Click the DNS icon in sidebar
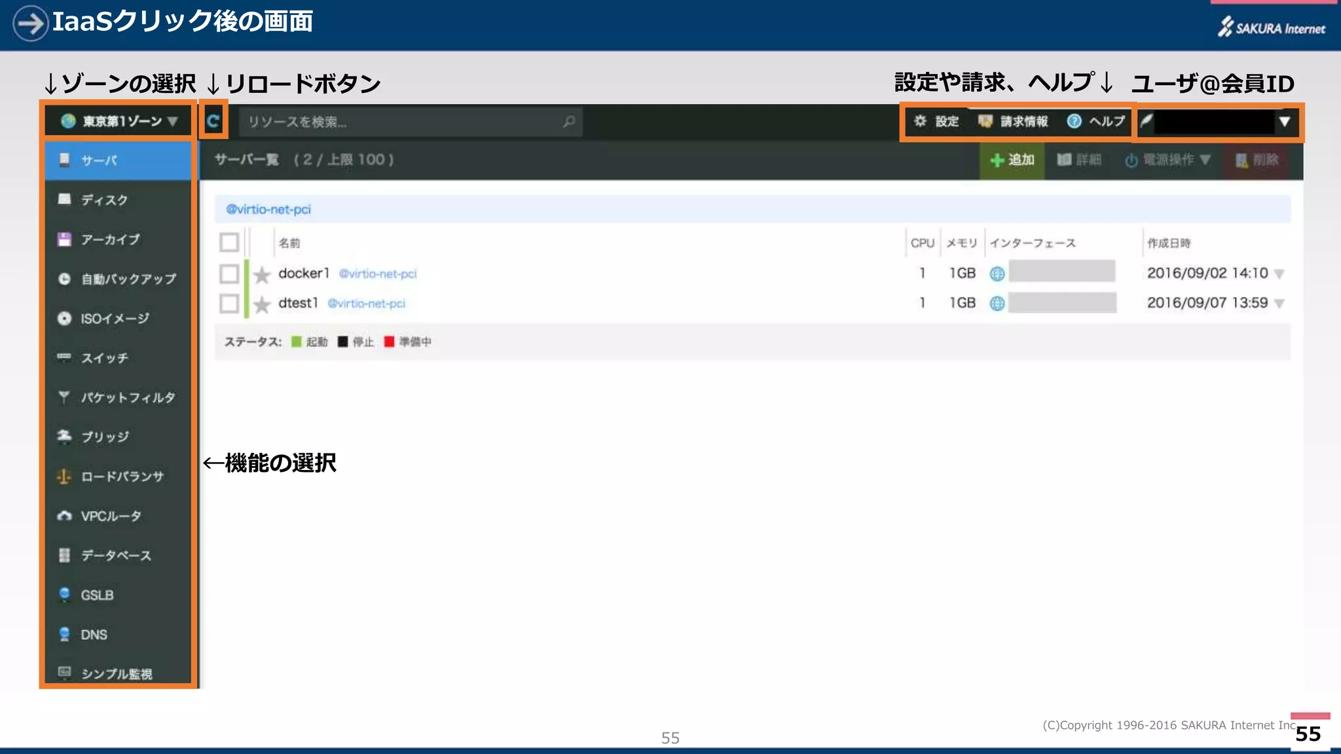The width and height of the screenshot is (1341, 754). click(64, 634)
